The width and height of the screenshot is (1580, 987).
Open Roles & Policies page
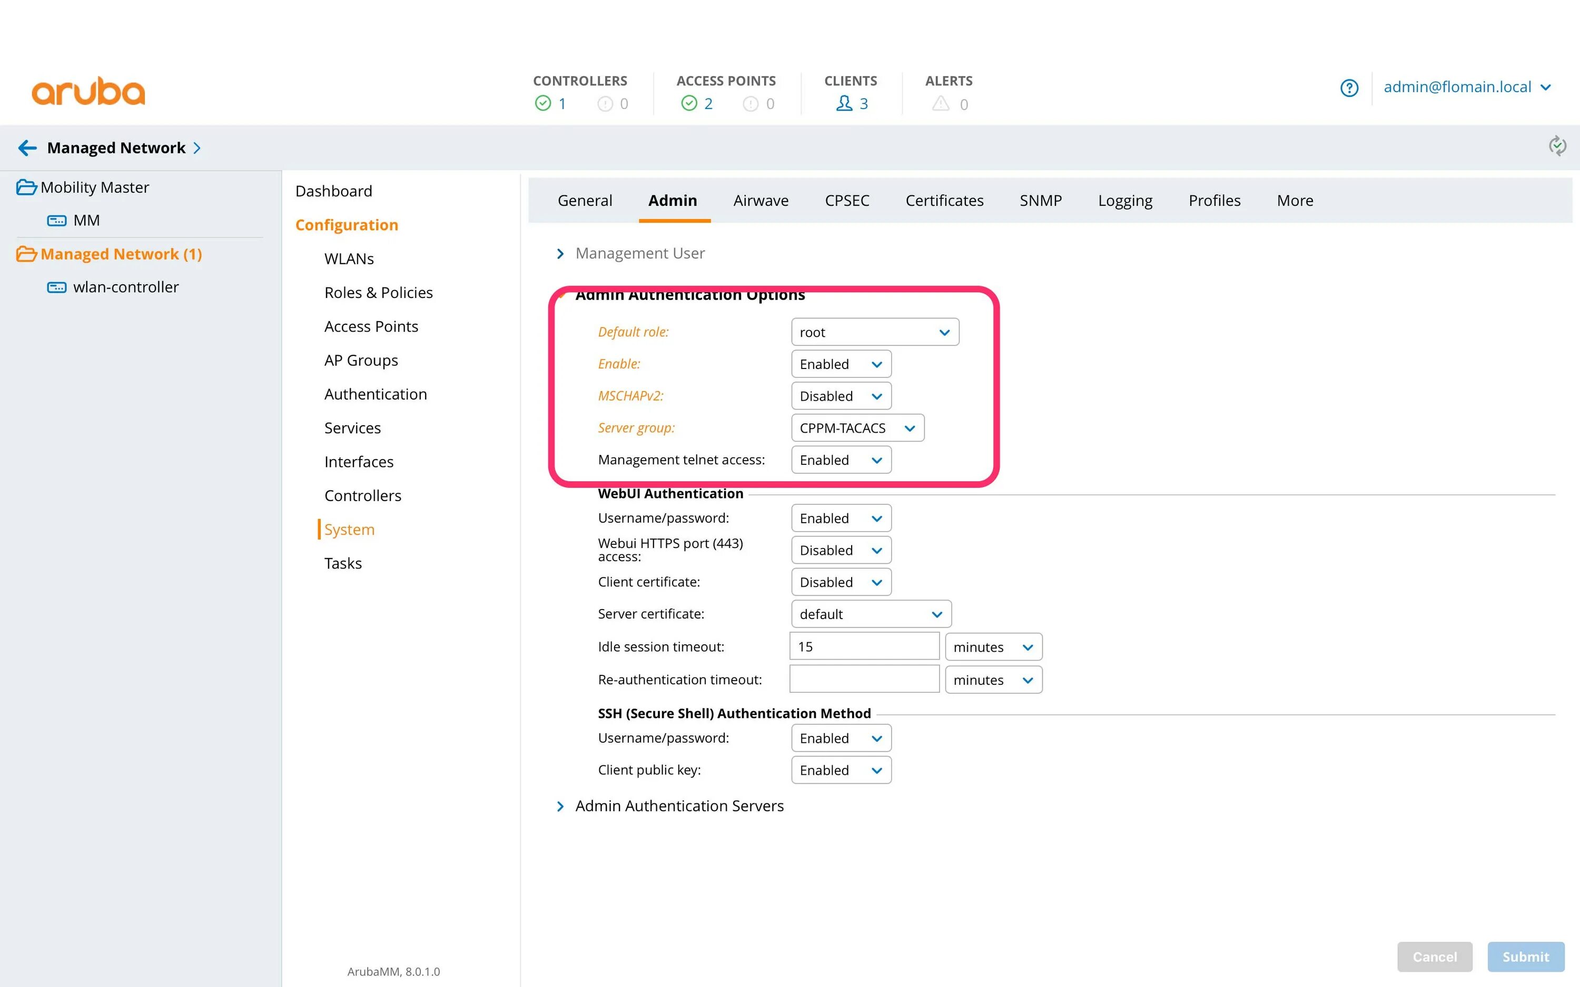[378, 293]
